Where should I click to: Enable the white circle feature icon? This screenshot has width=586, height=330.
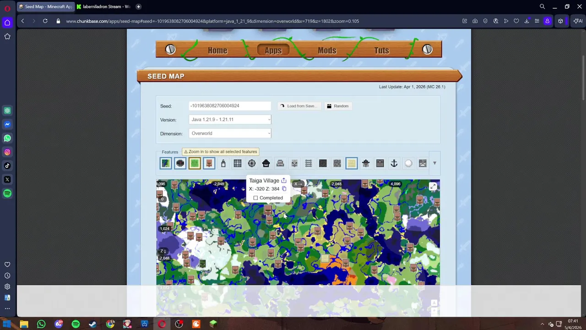tap(408, 163)
